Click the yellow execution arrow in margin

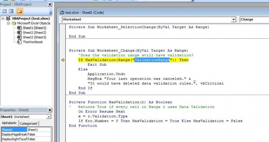pos(63,60)
